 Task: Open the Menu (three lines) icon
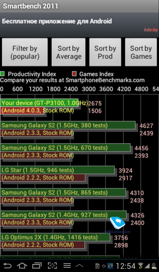pos(67,266)
